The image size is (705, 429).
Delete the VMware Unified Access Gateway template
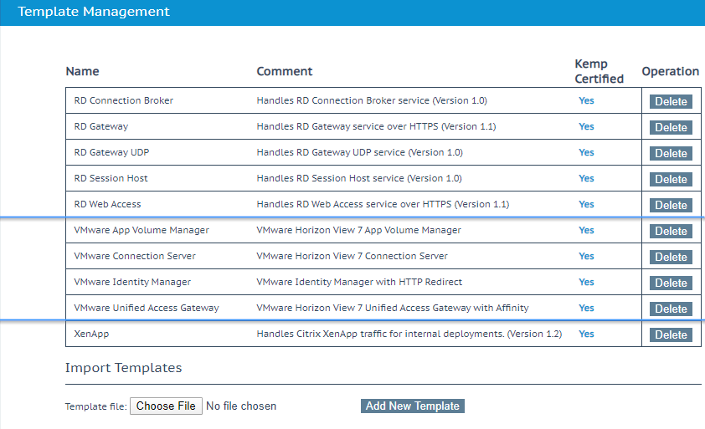point(671,309)
